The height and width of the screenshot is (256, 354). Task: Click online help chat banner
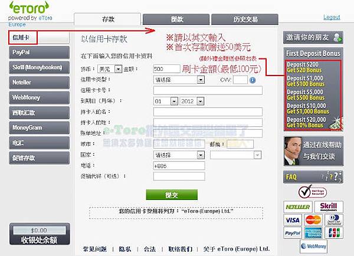pos(314,151)
